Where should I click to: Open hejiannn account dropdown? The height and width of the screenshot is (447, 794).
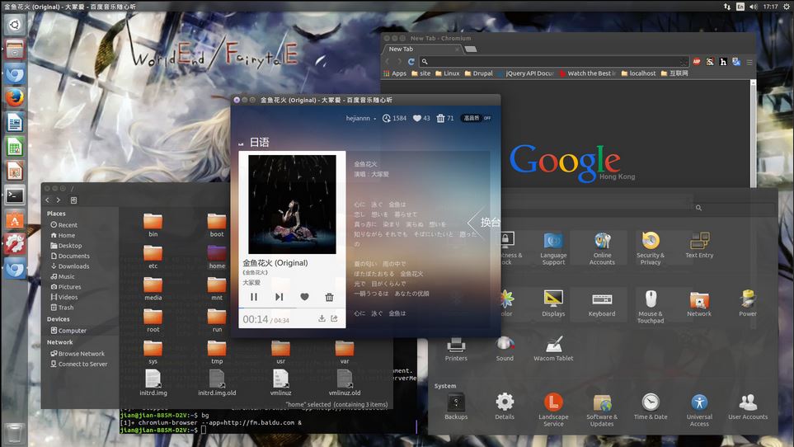tap(361, 118)
